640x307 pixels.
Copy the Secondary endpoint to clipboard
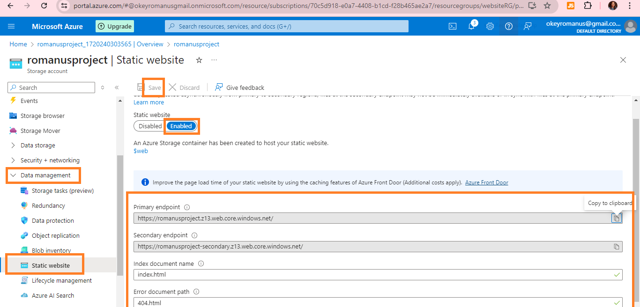617,246
